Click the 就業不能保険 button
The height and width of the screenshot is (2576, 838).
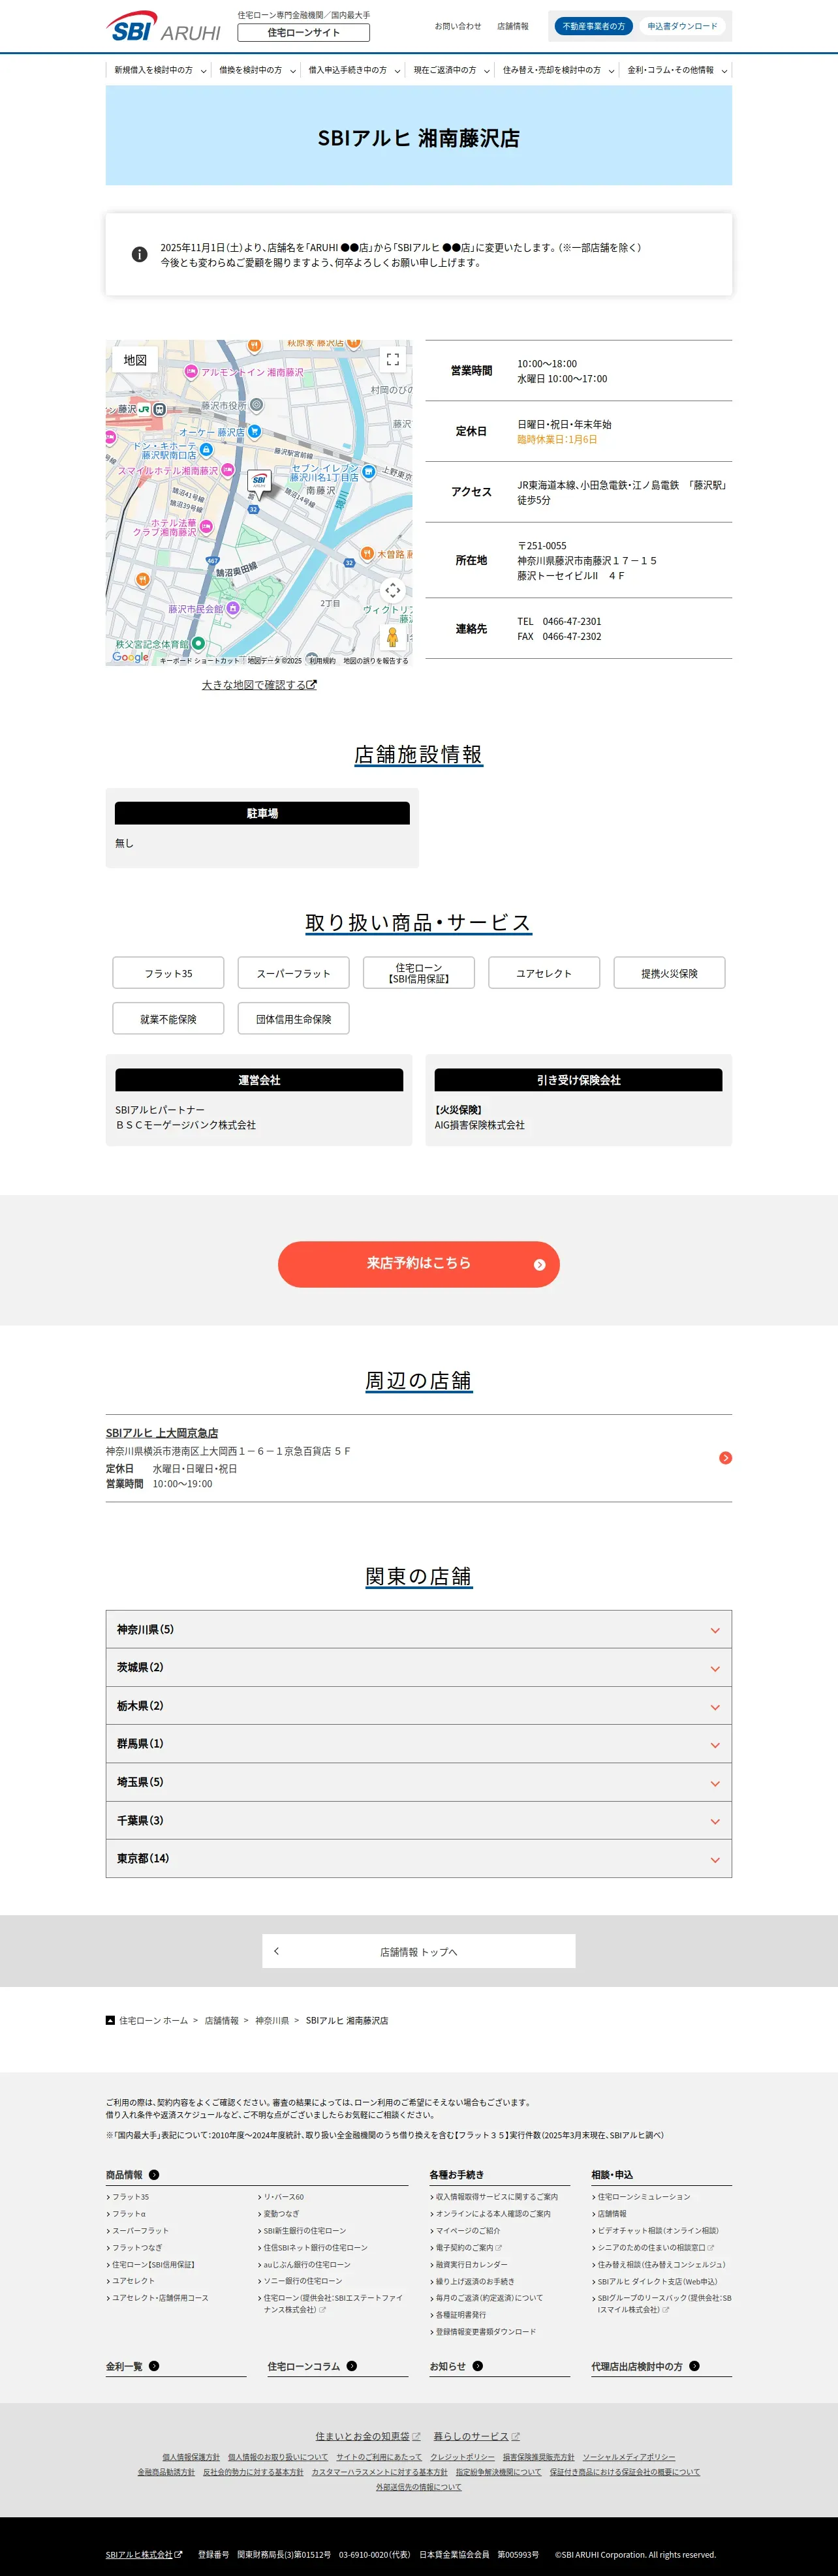pos(168,1019)
